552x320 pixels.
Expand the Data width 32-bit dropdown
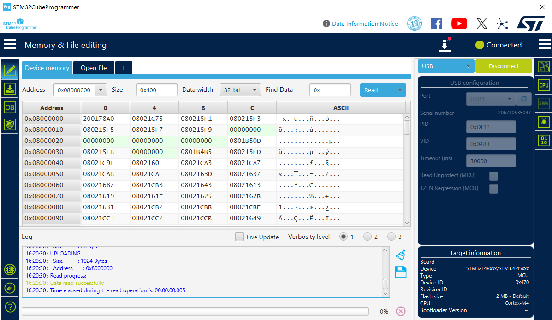coord(240,90)
